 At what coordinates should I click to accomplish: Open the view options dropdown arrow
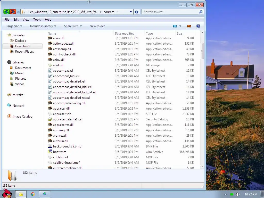[180, 26]
